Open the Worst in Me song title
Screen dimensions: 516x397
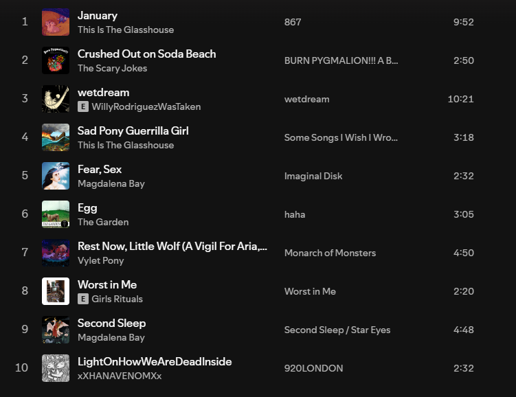pyautogui.click(x=107, y=285)
